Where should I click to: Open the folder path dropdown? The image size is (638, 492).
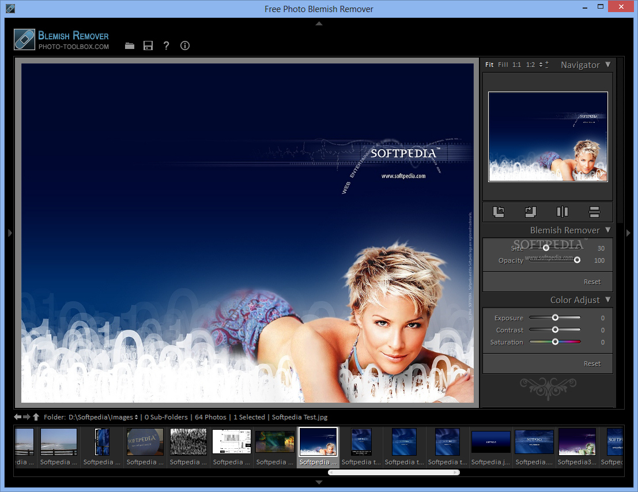[x=137, y=417]
